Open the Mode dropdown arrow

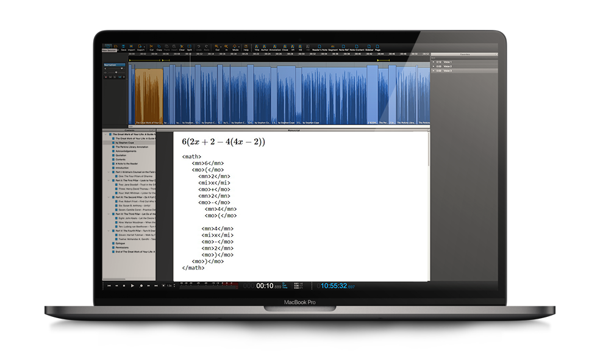tap(240, 46)
